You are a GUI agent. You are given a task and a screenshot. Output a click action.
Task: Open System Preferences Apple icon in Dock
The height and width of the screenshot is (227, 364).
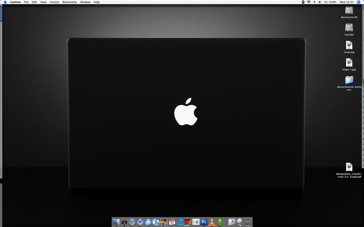pos(196,222)
